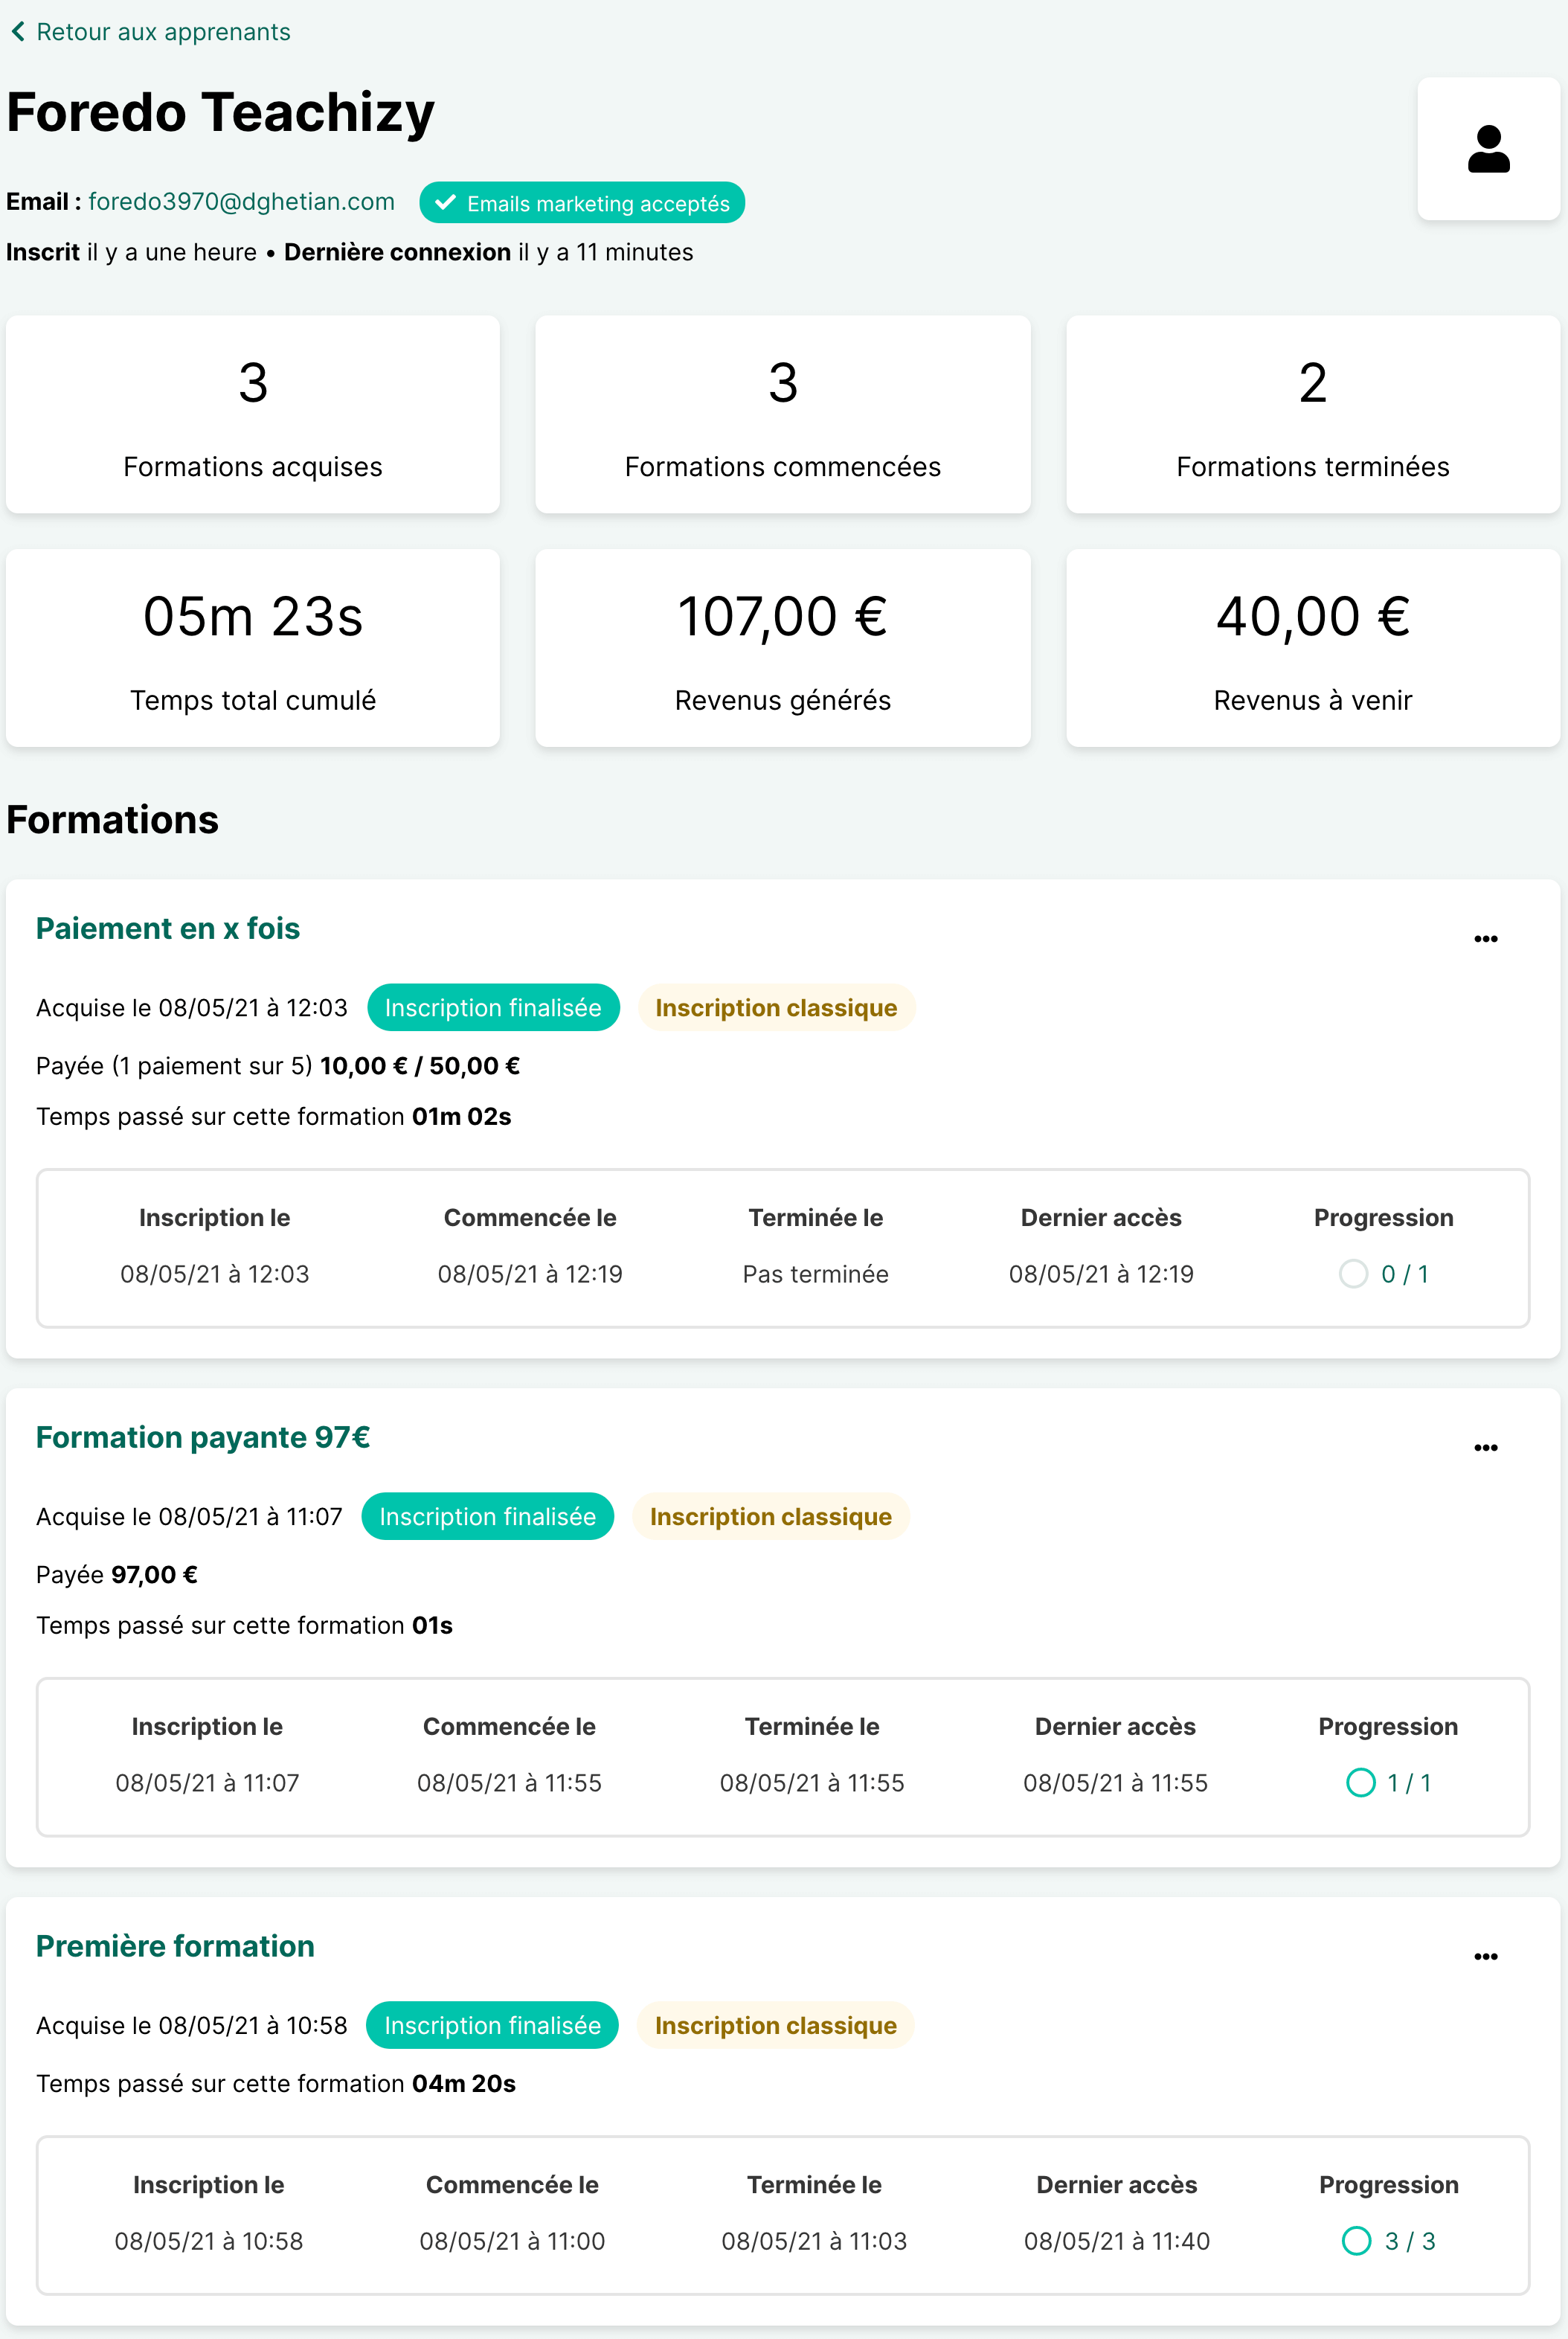Click Inscription classique badge under Paiement en x fois

776,1008
